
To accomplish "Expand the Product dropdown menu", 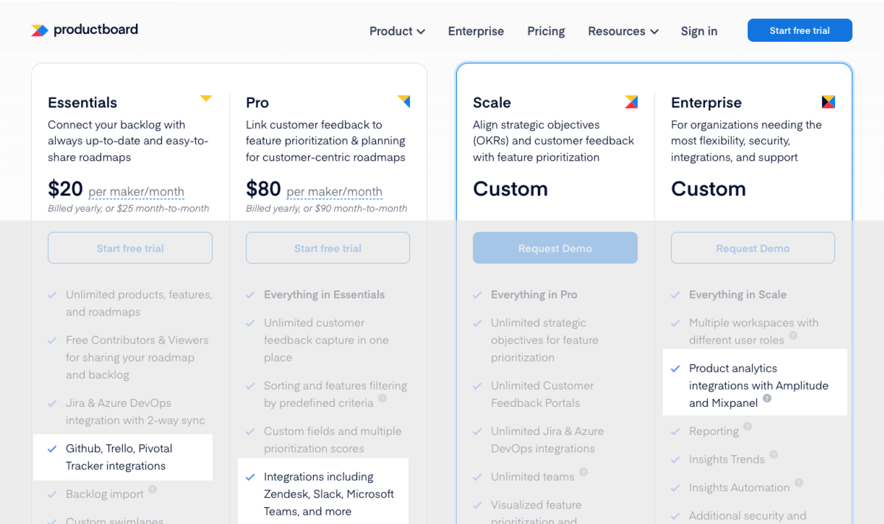I will click(x=397, y=31).
